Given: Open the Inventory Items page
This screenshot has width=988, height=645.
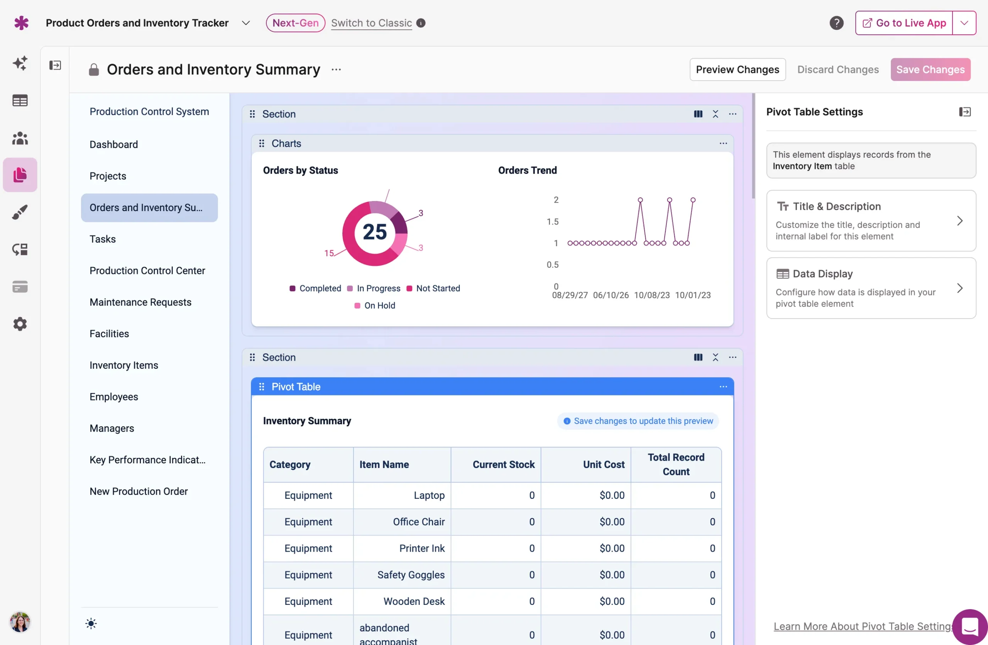Looking at the screenshot, I should tap(124, 365).
